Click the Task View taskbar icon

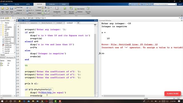[15, 101]
